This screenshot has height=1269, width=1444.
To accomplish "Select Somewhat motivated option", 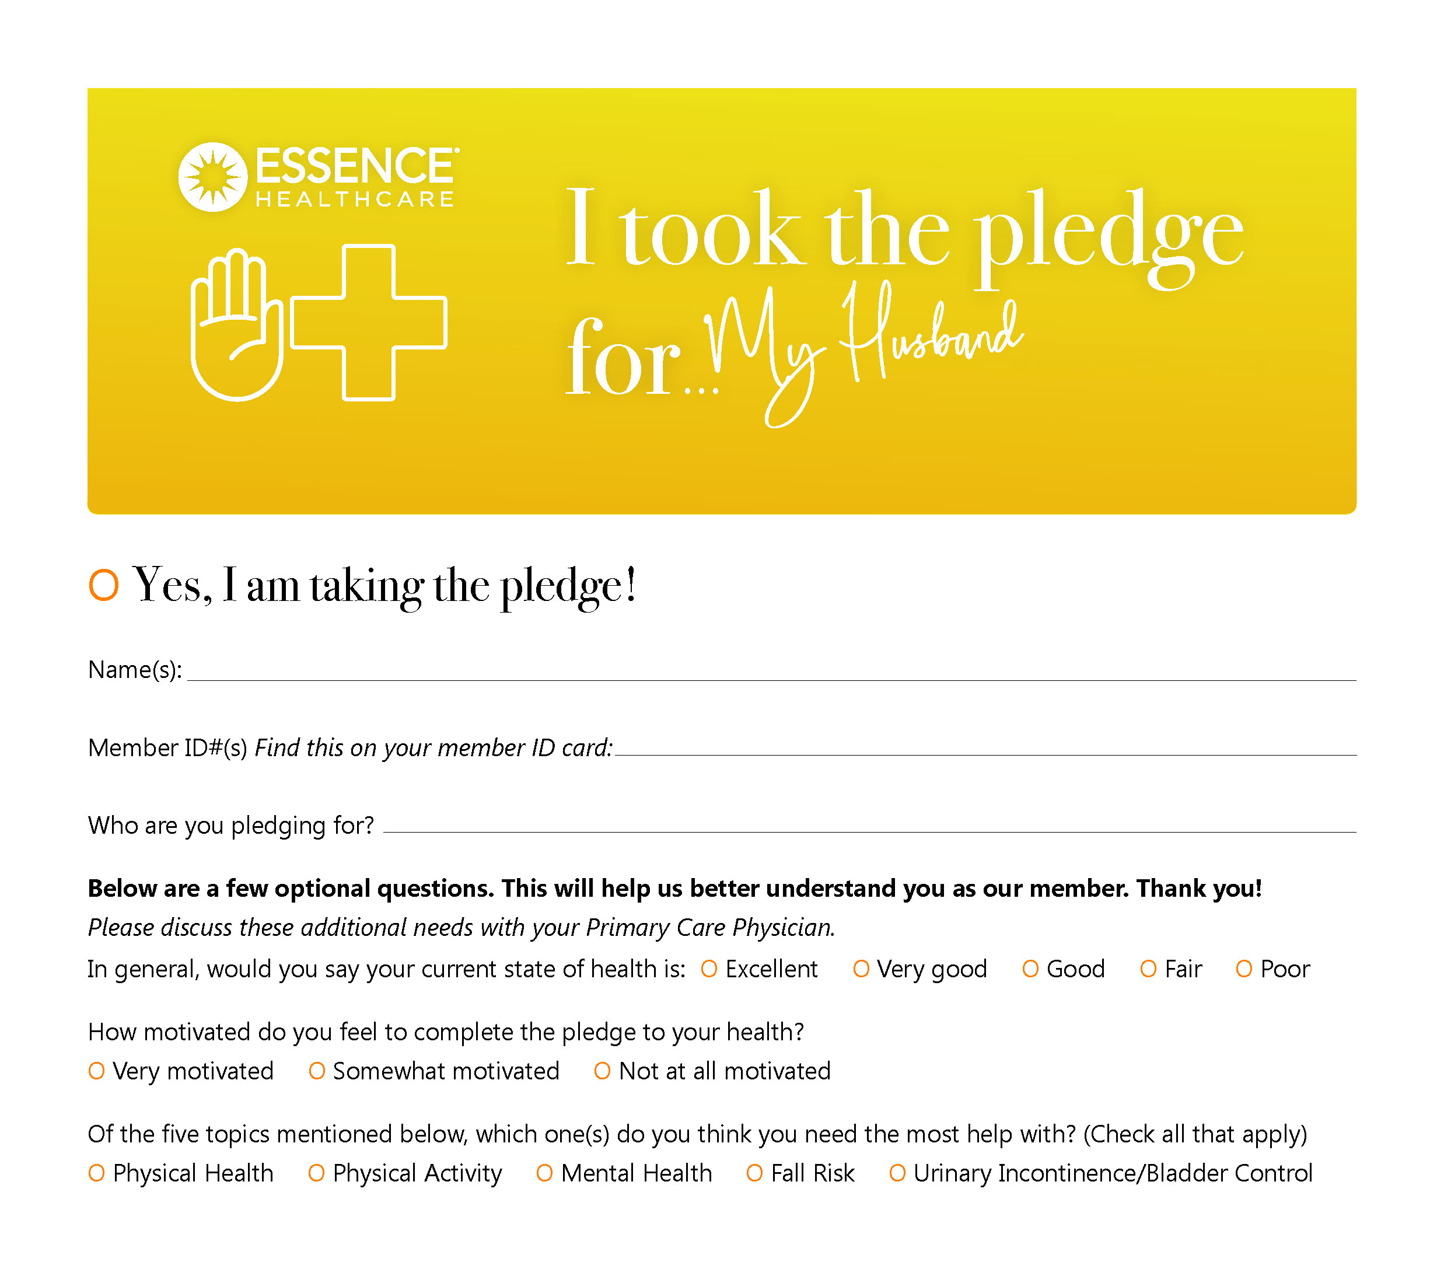I will 316,1071.
